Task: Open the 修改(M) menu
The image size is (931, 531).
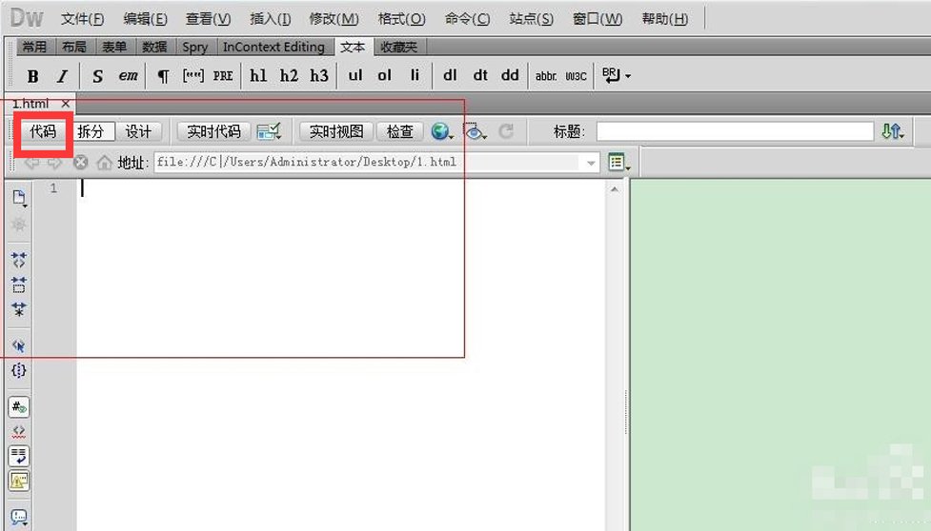Action: tap(334, 19)
